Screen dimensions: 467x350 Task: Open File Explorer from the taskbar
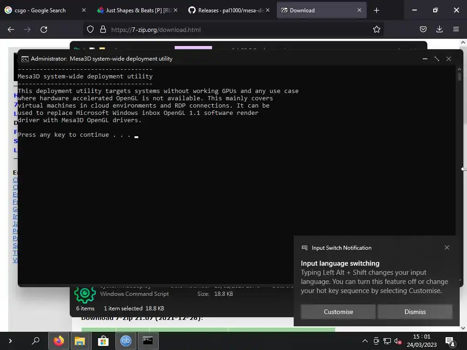pos(80,341)
